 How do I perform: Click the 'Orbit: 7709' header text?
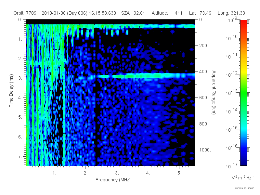pos(25,13)
